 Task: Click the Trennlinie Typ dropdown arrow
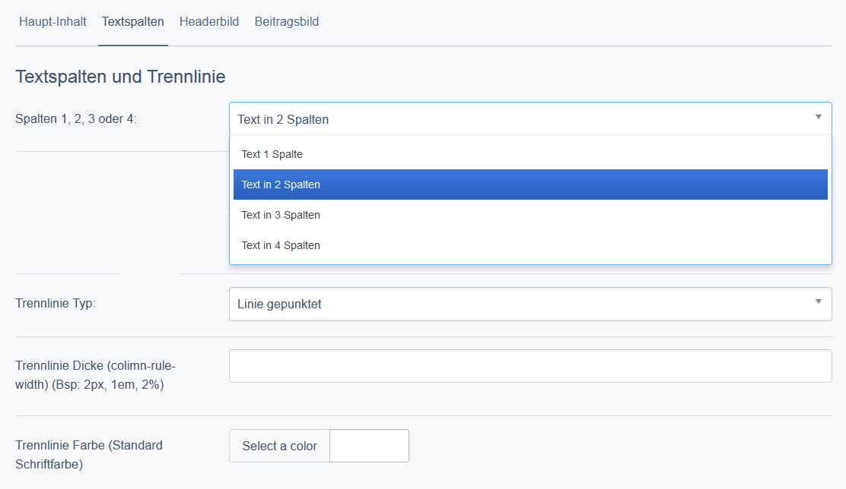[819, 302]
